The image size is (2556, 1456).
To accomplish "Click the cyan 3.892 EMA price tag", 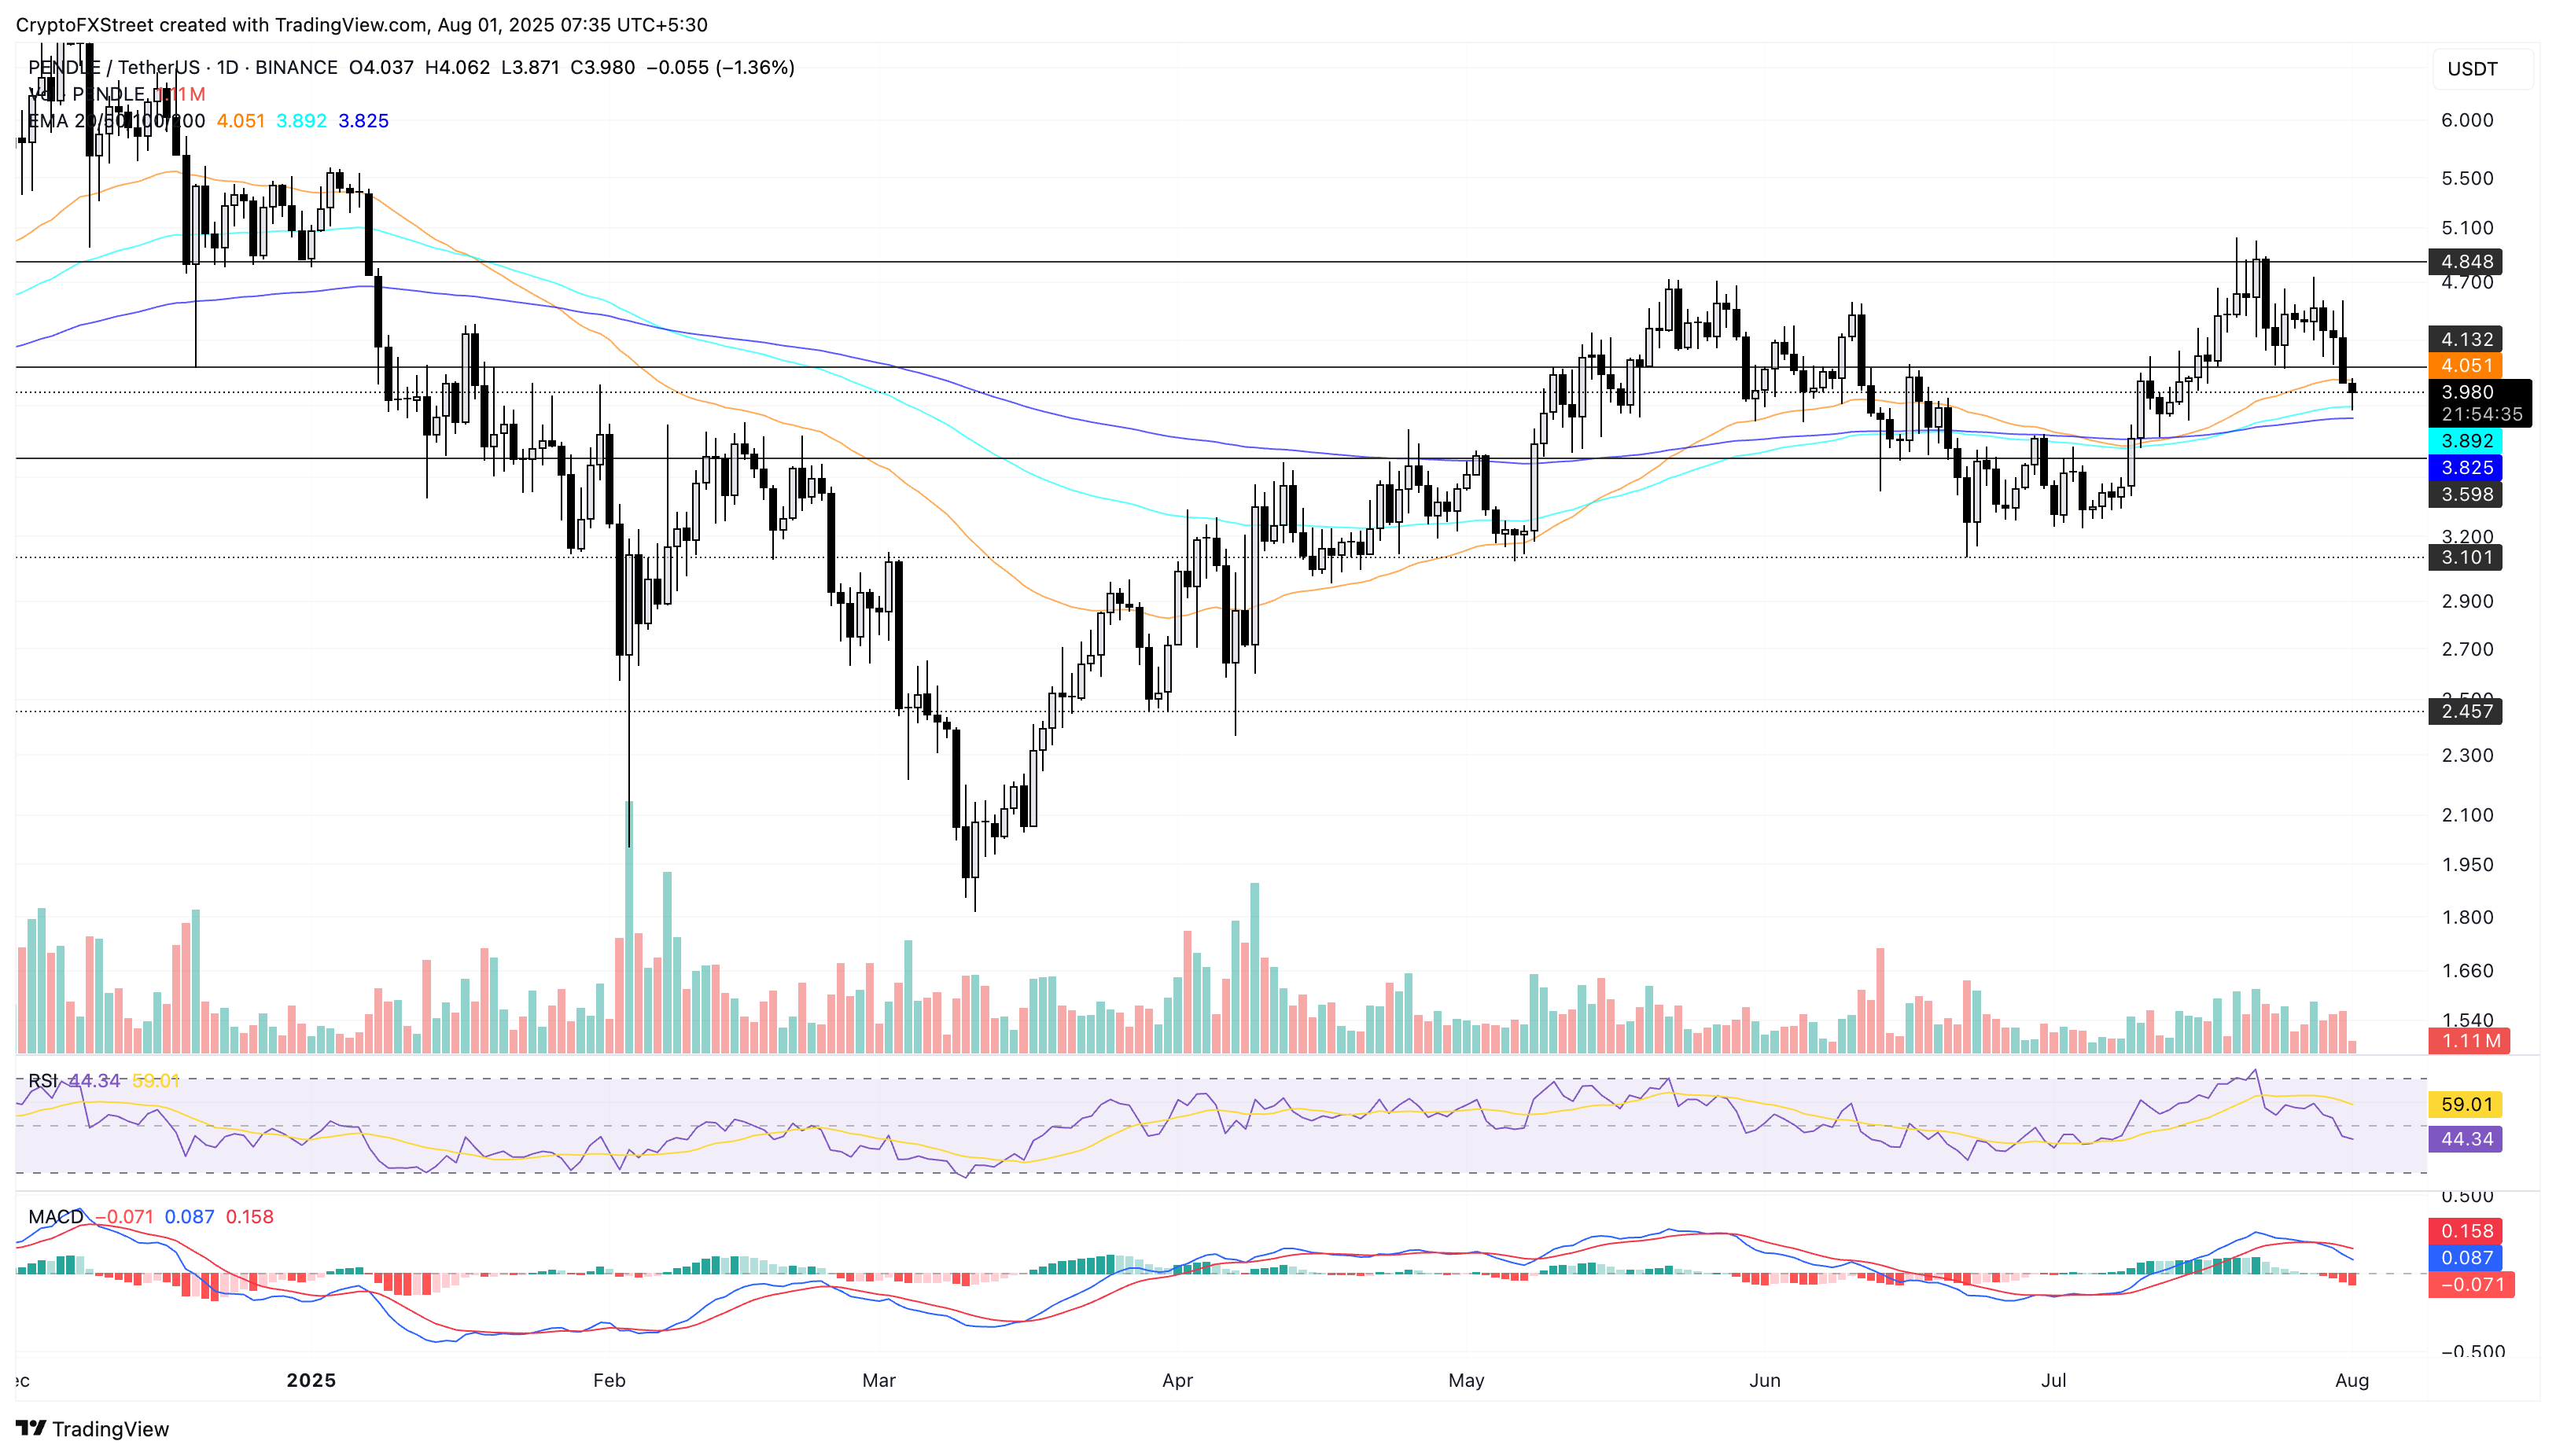I will click(x=2465, y=441).
